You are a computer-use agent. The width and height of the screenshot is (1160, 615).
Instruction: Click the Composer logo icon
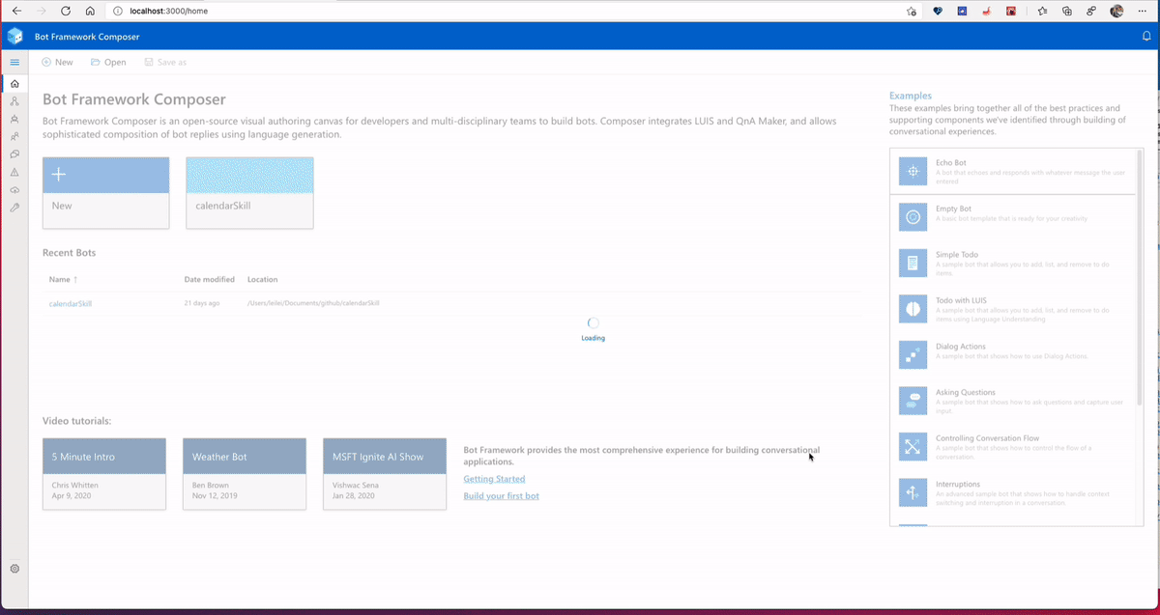(14, 37)
